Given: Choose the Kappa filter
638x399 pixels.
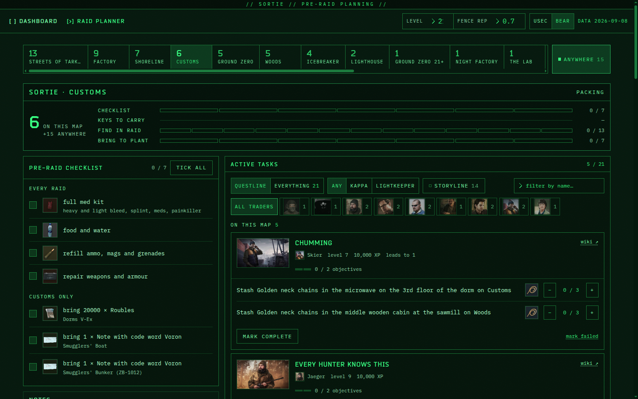Looking at the screenshot, I should click(359, 186).
